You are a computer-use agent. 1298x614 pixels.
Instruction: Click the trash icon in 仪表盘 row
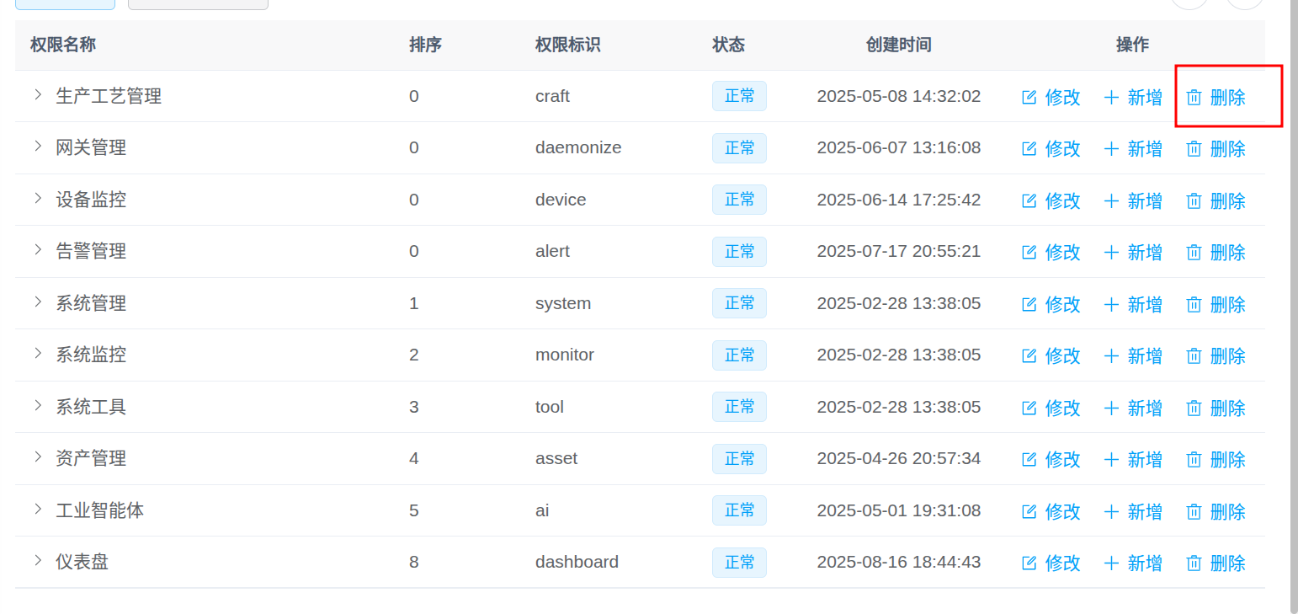(x=1194, y=563)
